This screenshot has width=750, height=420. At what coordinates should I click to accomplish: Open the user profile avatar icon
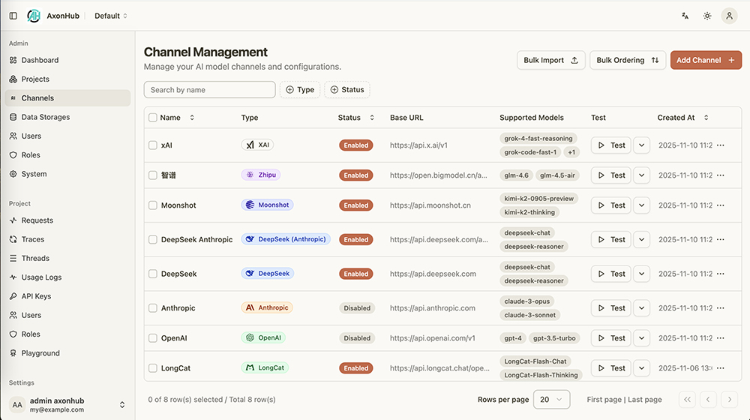[729, 16]
